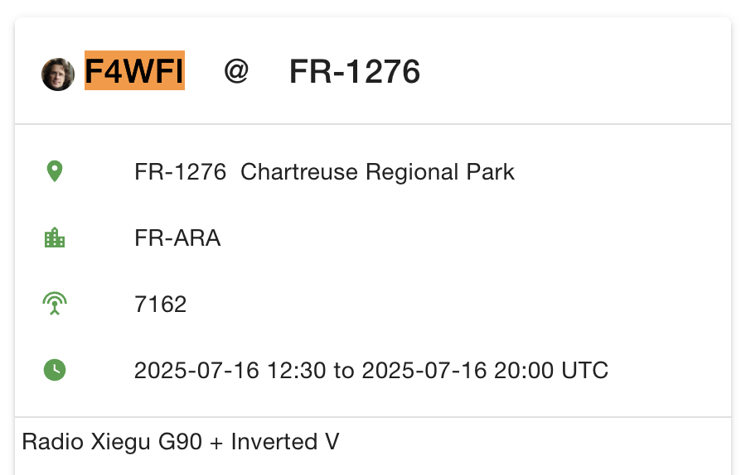
Task: Click the start time 2025-07-16 12:30
Action: coord(230,370)
